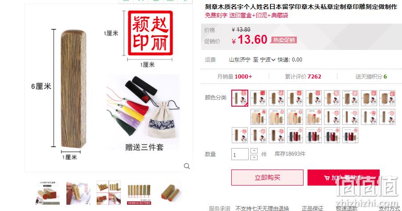402x211 pixels.
Task: Select the first selected color option swatch
Action: (x=240, y=98)
